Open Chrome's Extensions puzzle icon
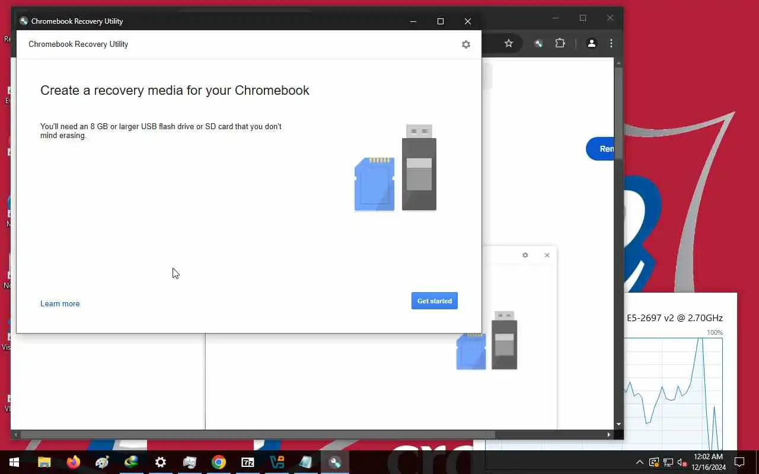759x474 pixels. 560,43
